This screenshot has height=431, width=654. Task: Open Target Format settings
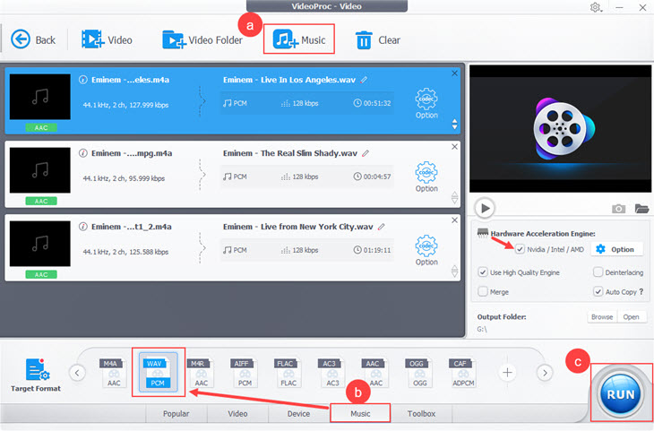pos(36,375)
